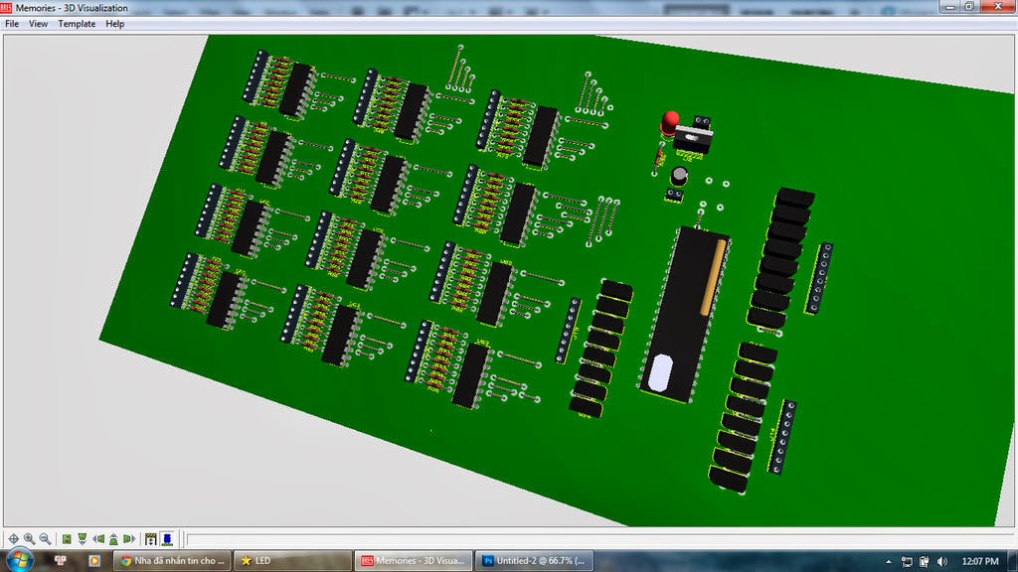Open the media player taskbar icon

94,560
